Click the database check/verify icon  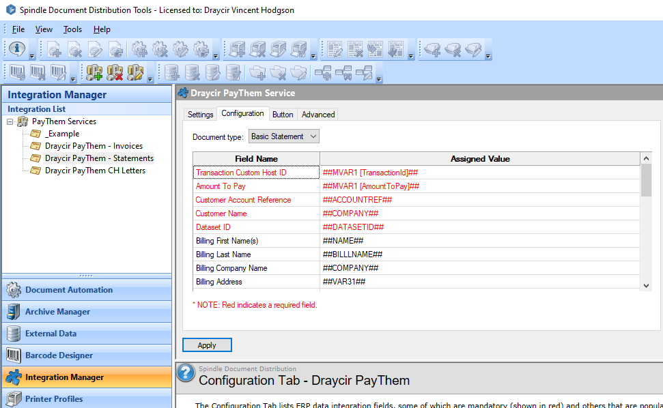233,72
